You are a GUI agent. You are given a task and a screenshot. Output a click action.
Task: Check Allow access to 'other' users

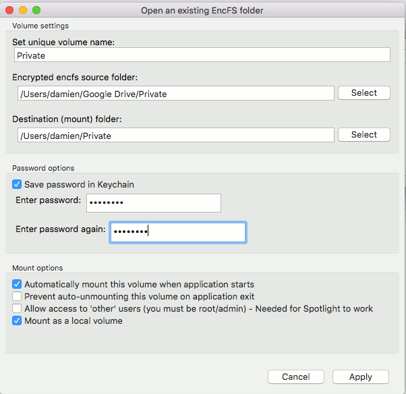pyautogui.click(x=17, y=308)
